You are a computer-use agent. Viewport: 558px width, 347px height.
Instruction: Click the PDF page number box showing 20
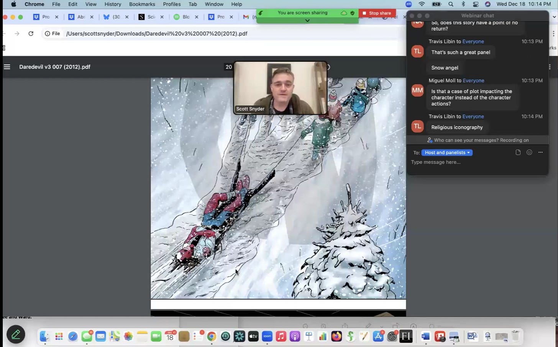coord(228,67)
